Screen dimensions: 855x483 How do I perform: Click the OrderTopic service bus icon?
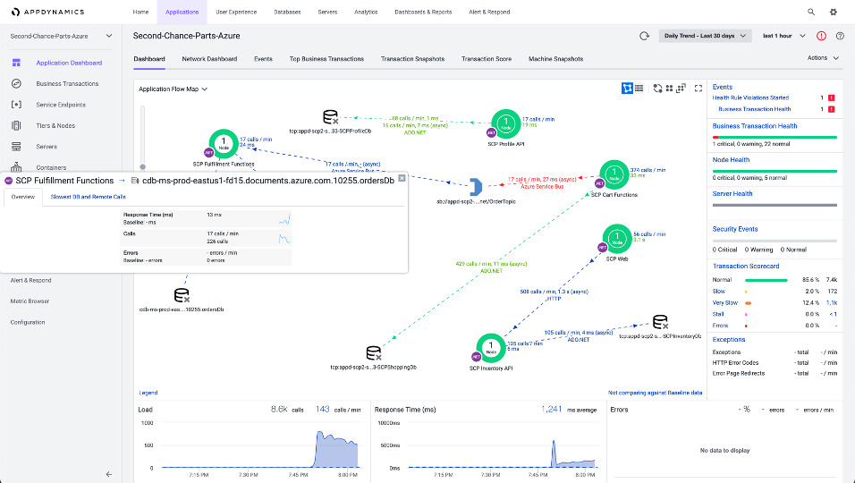click(x=476, y=187)
